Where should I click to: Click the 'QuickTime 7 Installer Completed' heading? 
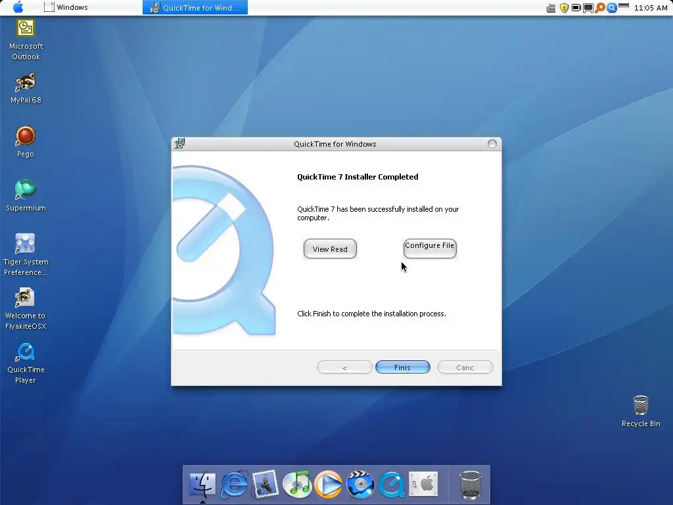point(358,177)
